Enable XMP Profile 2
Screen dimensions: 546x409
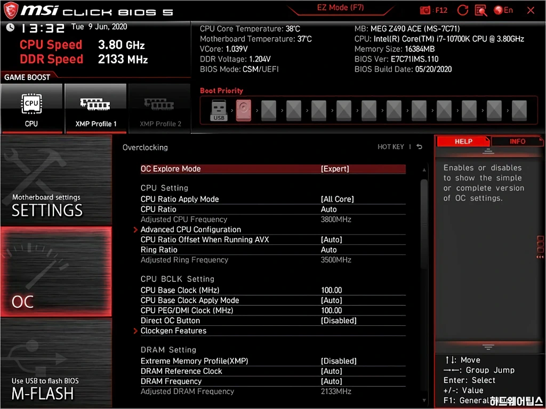point(160,108)
